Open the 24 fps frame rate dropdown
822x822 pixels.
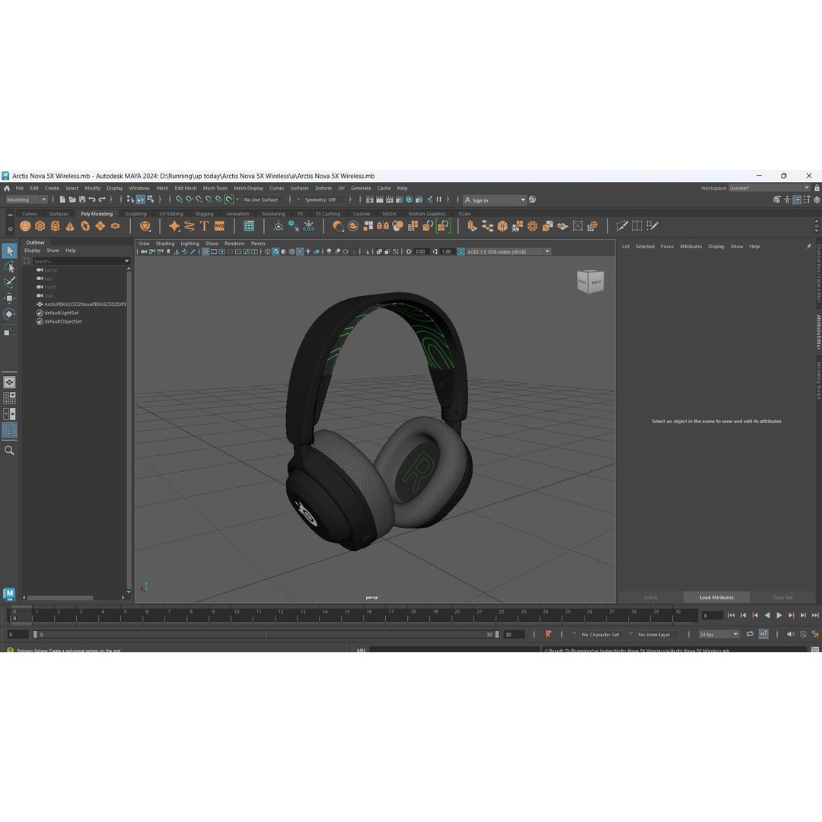click(718, 634)
